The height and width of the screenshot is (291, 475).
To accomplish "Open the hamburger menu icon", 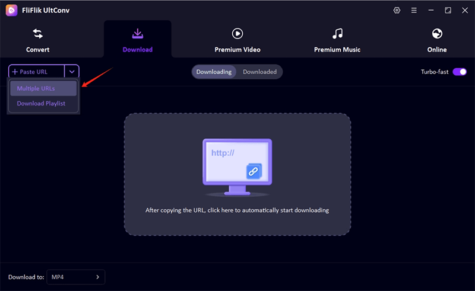I will click(414, 10).
